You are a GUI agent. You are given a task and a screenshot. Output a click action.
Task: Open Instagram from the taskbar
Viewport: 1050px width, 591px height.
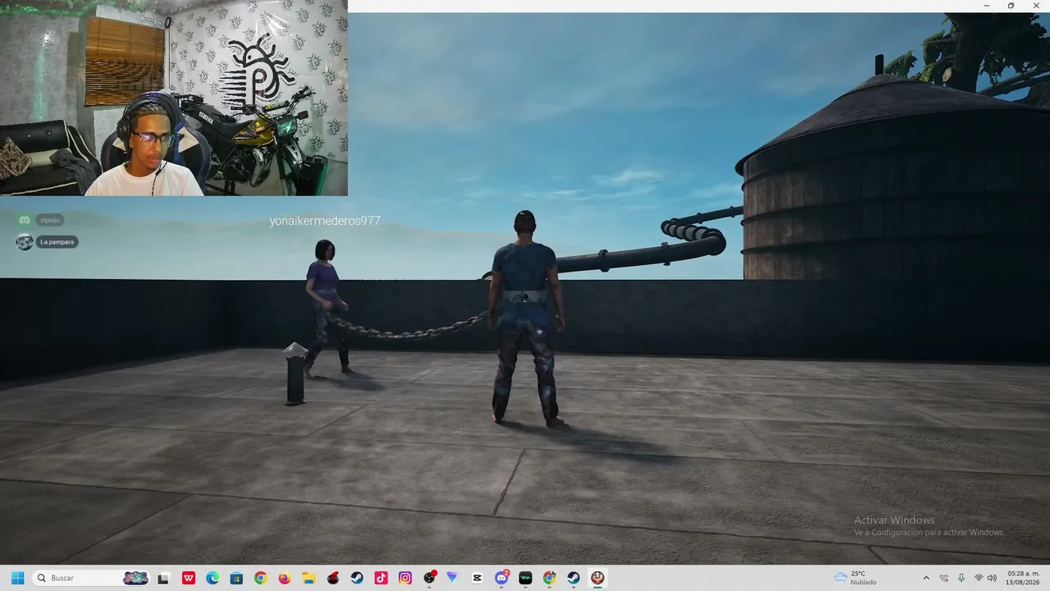405,578
